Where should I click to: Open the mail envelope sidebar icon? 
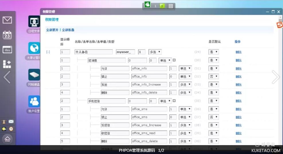tap(7, 20)
